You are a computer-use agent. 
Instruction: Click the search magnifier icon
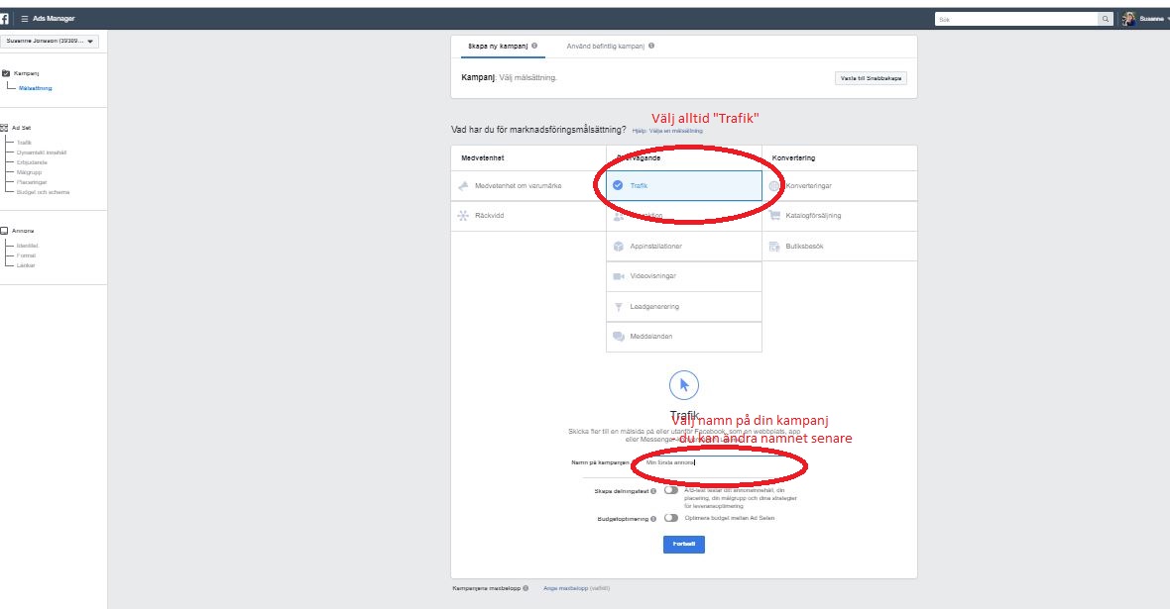point(1105,19)
